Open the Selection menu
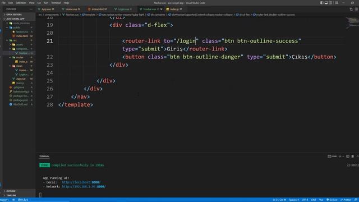 [21, 3]
